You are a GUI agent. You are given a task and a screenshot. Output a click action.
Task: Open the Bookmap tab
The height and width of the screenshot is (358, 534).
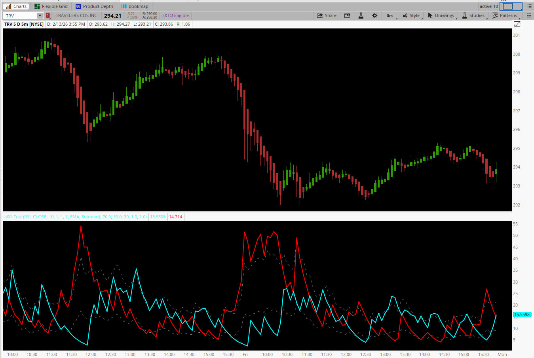(135, 6)
